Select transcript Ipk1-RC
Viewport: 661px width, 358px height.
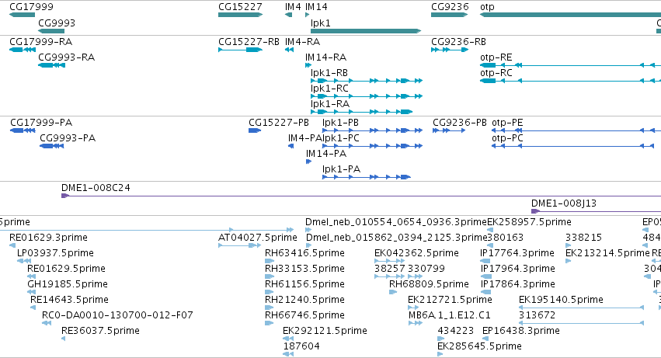coord(329,89)
